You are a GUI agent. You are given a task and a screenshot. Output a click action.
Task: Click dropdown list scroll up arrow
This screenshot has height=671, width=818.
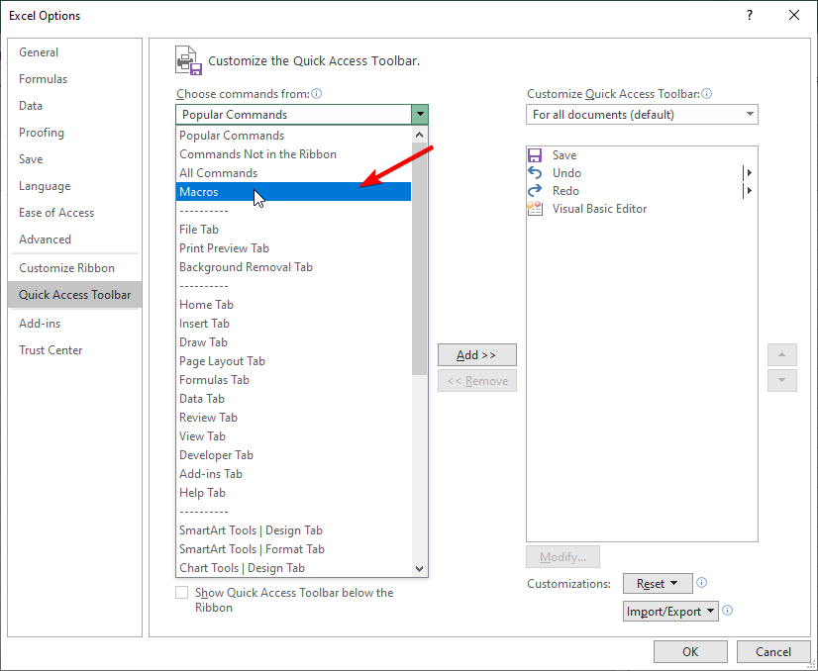[420, 135]
